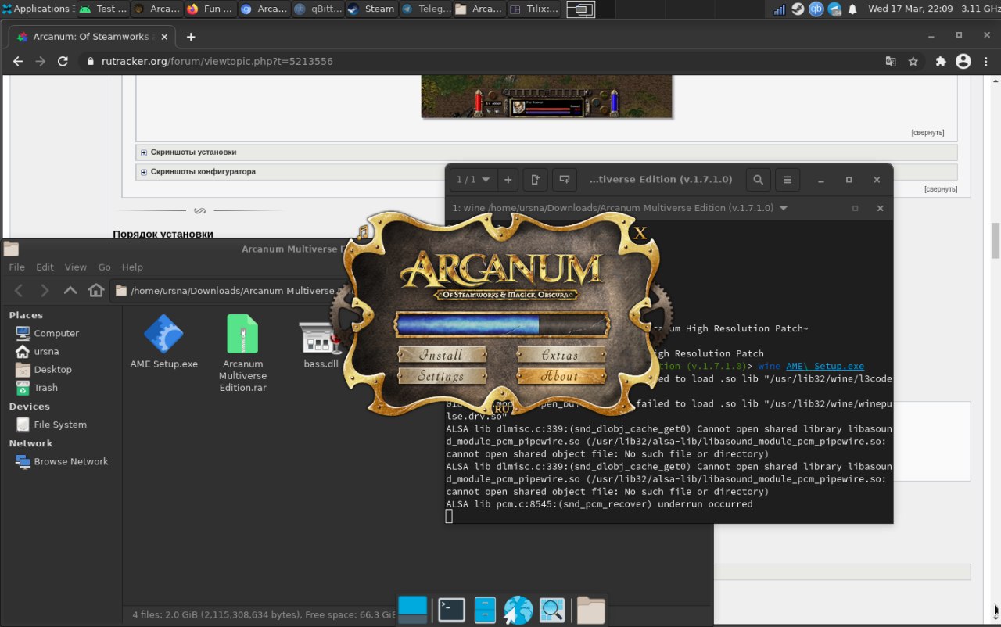Click the AME\ Setup.exe link in terminal
The image size is (1001, 627).
point(825,366)
